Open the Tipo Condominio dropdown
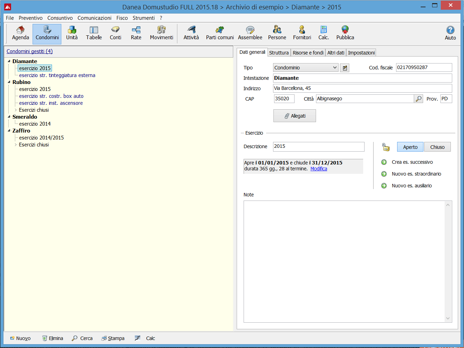The height and width of the screenshot is (348, 464). coord(306,68)
